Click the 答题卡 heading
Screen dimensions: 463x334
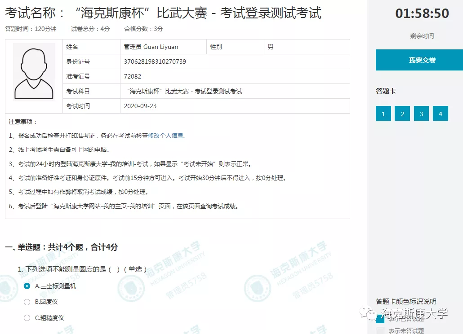386,91
